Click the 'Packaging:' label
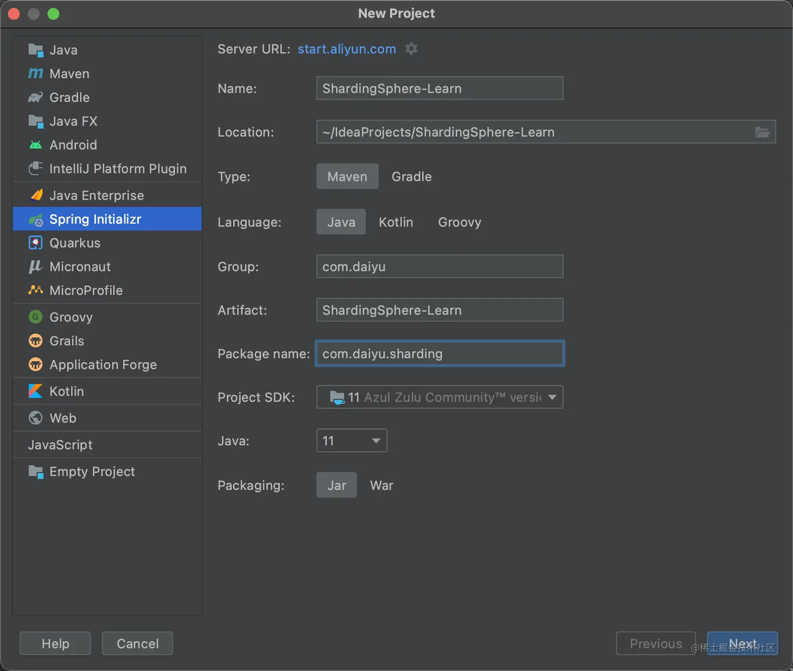The image size is (793, 671). [251, 486]
